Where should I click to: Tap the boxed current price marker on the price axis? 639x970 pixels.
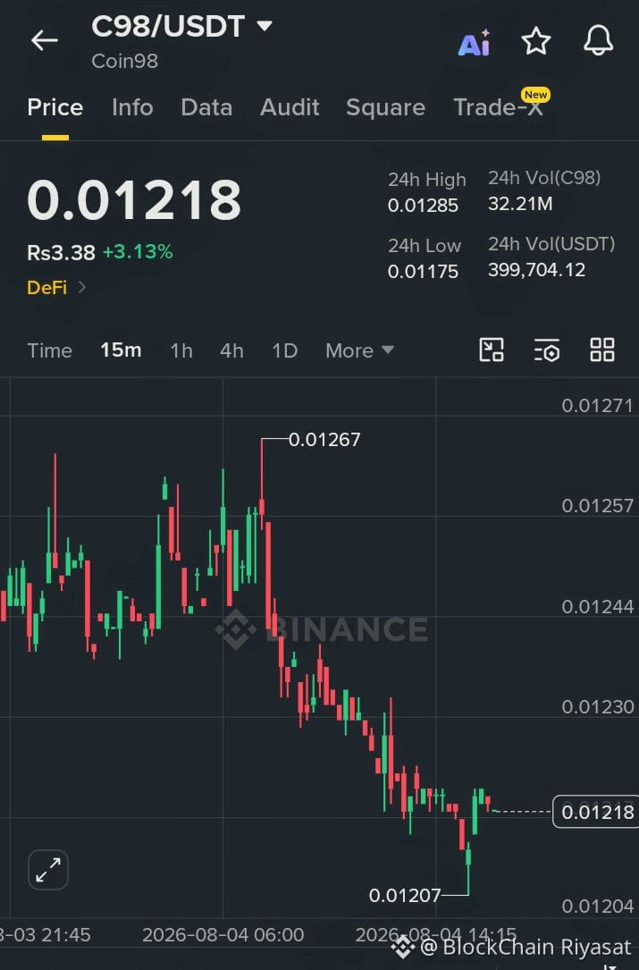click(x=596, y=812)
